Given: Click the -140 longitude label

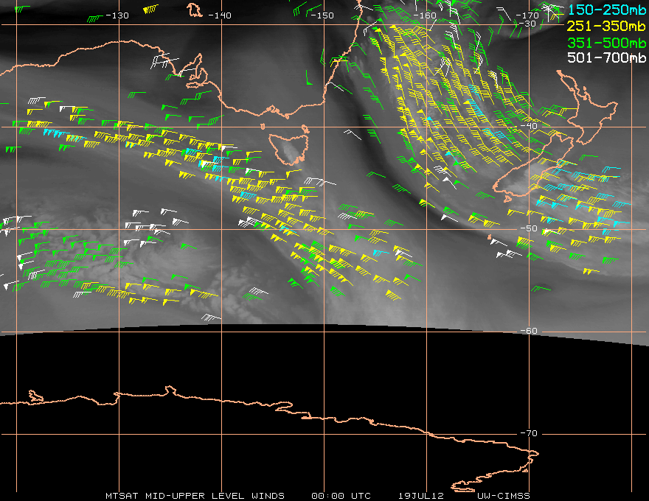Looking at the screenshot, I should tap(219, 15).
